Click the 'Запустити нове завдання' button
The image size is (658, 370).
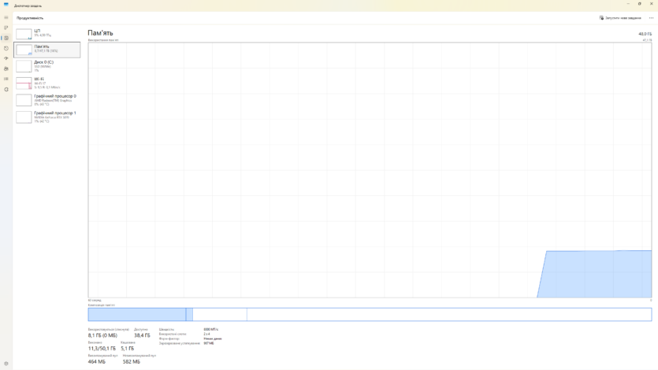[620, 17]
